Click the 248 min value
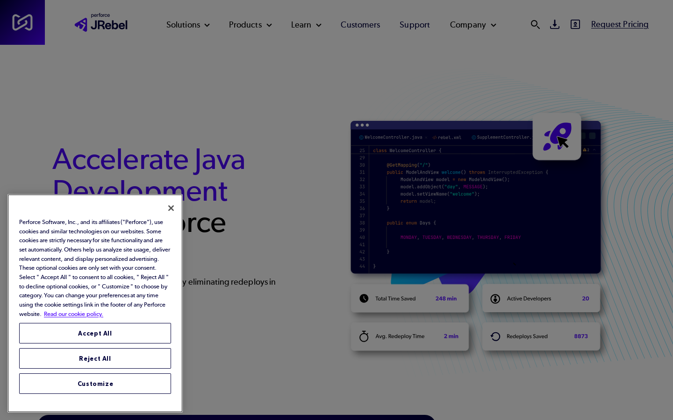 pyautogui.click(x=446, y=299)
